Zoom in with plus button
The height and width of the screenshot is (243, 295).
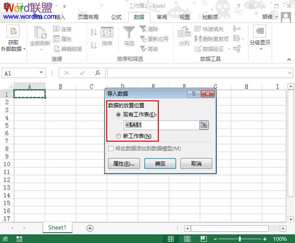pyautogui.click(x=265, y=239)
